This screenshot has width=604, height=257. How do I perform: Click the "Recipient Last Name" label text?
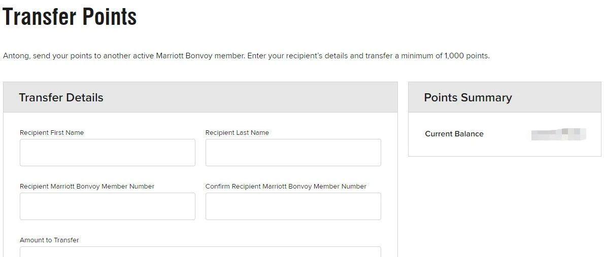click(237, 133)
